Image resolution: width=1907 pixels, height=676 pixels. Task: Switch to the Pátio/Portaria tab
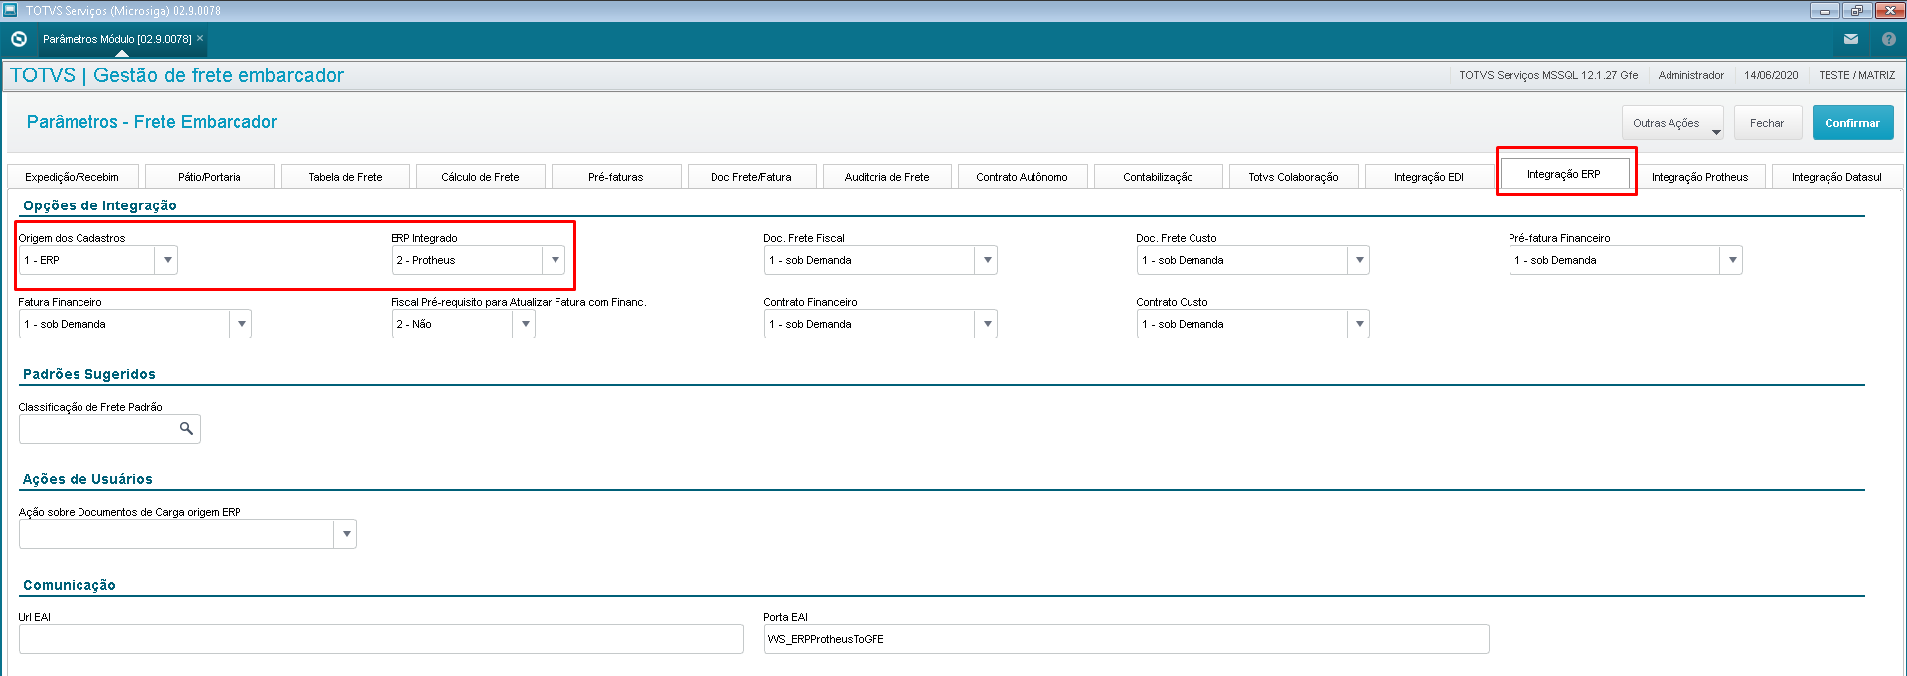coord(209,177)
